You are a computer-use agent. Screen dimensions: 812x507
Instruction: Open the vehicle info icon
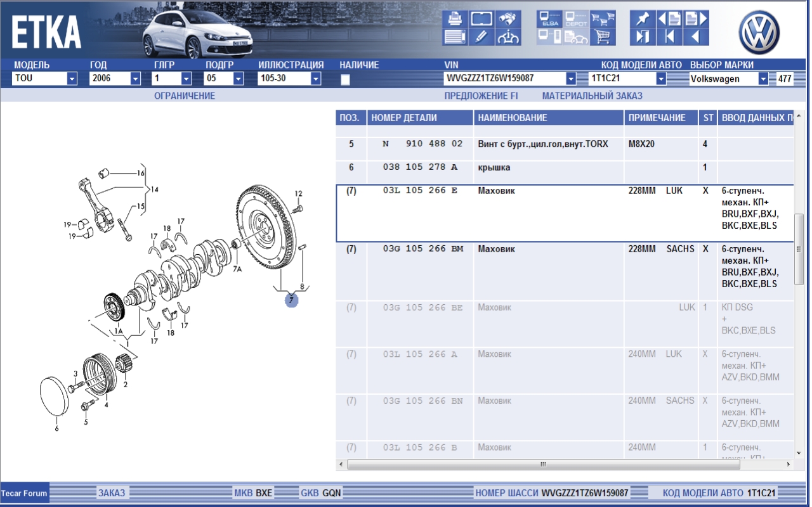pyautogui.click(x=508, y=37)
